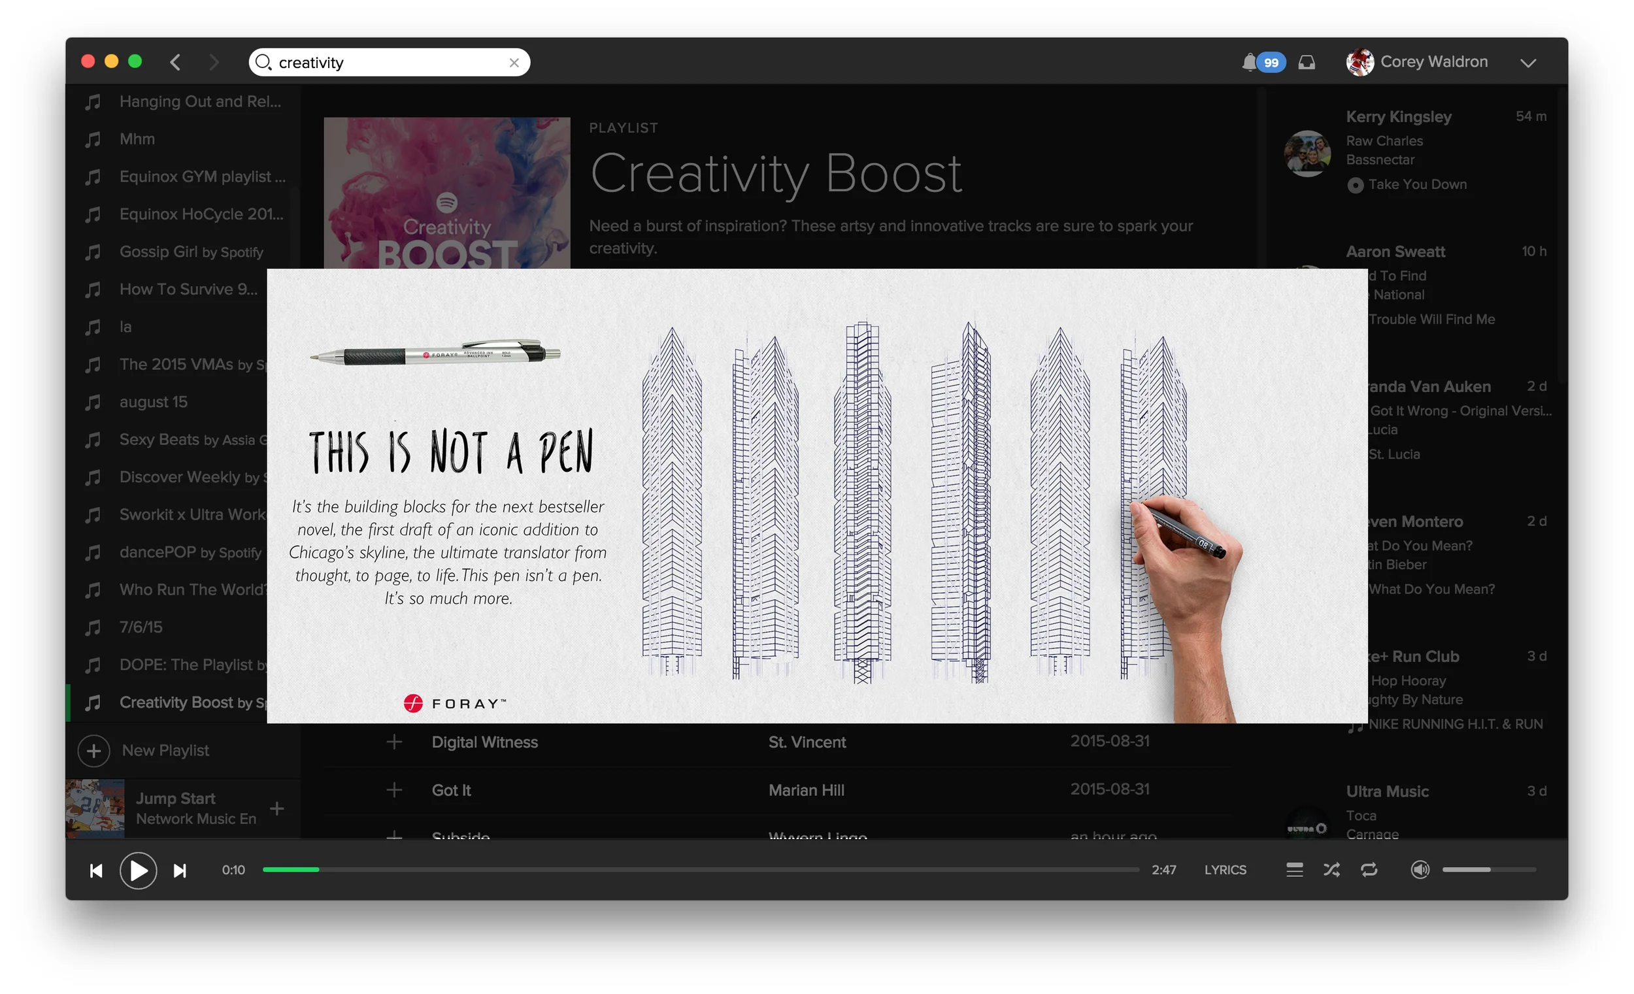Image resolution: width=1634 pixels, height=994 pixels.
Task: Open Take You Down album link
Action: tap(1417, 184)
